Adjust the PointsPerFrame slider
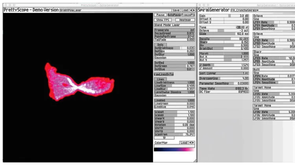 point(174,36)
